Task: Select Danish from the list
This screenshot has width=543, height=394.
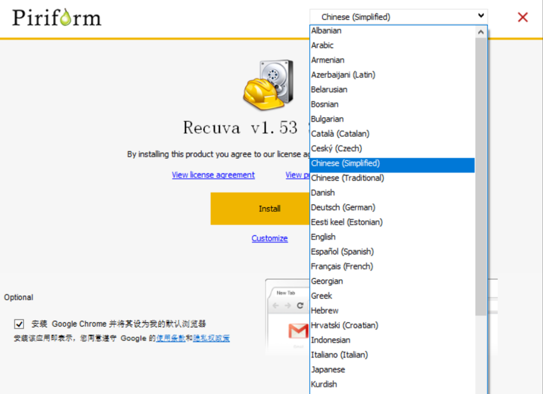Action: 392,193
